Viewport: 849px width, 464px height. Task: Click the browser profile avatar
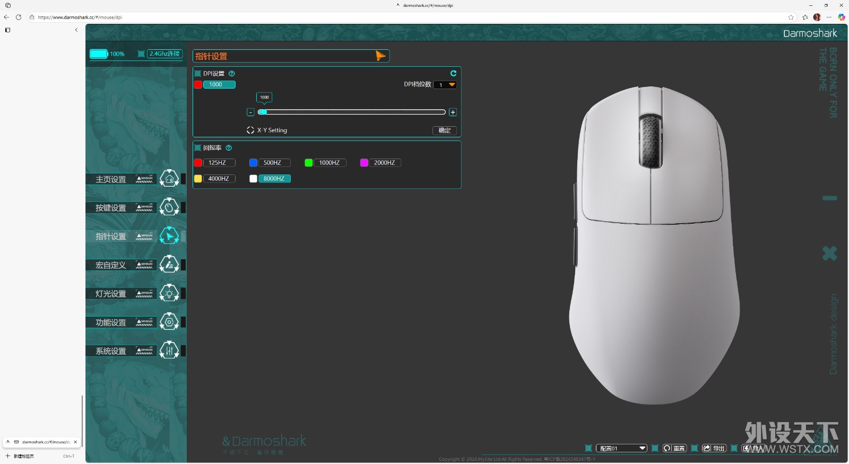[817, 17]
